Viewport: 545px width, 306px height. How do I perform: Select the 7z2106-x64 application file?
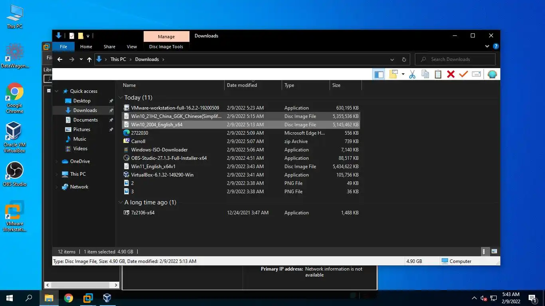(x=241, y=213)
